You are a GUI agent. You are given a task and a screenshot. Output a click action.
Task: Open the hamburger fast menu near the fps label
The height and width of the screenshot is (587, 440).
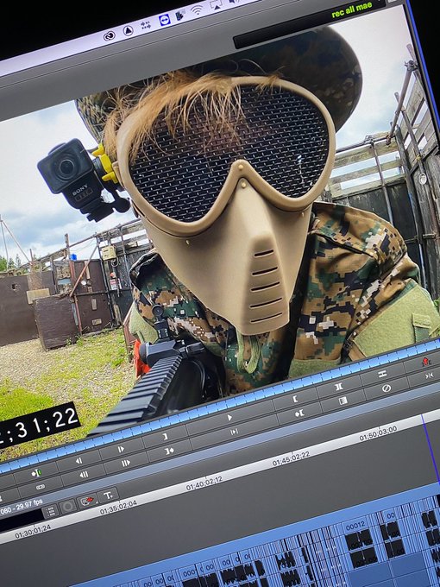pos(51,511)
